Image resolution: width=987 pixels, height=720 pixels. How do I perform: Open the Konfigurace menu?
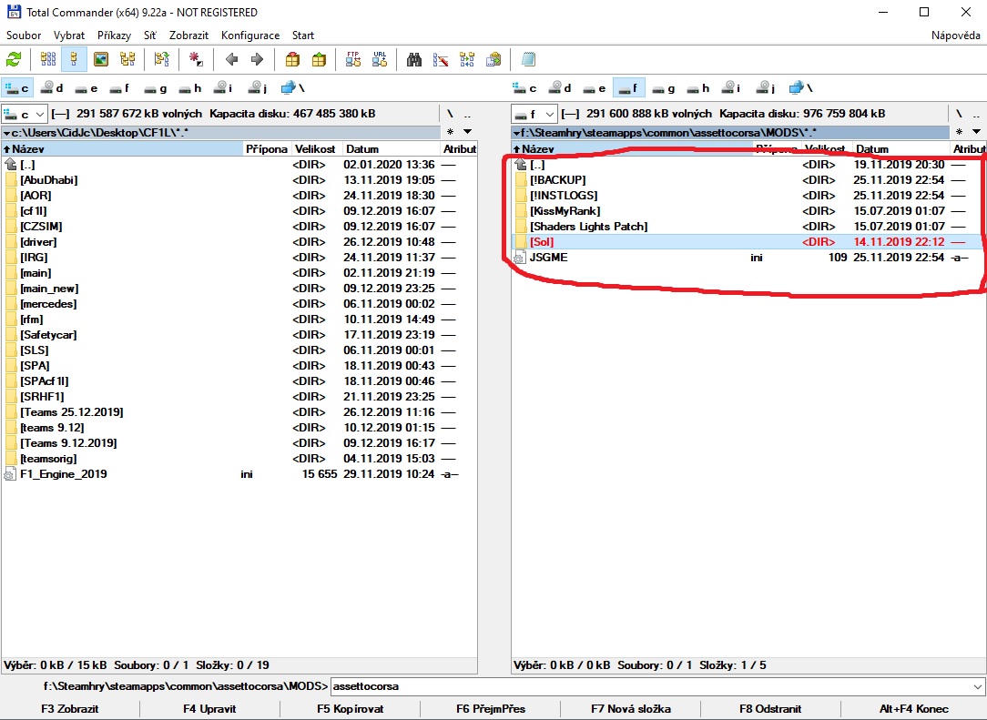pyautogui.click(x=250, y=35)
